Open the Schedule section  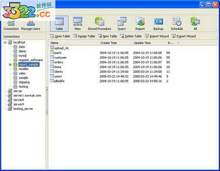click(177, 23)
